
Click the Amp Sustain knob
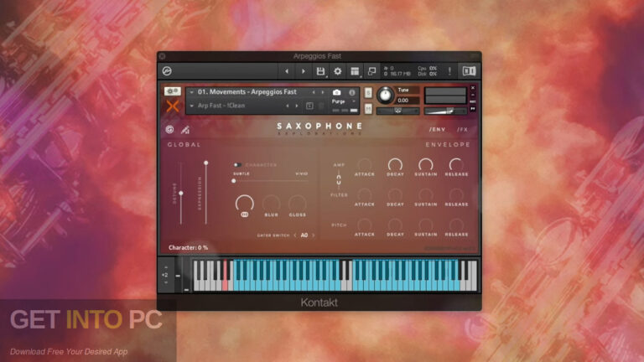pos(425,164)
